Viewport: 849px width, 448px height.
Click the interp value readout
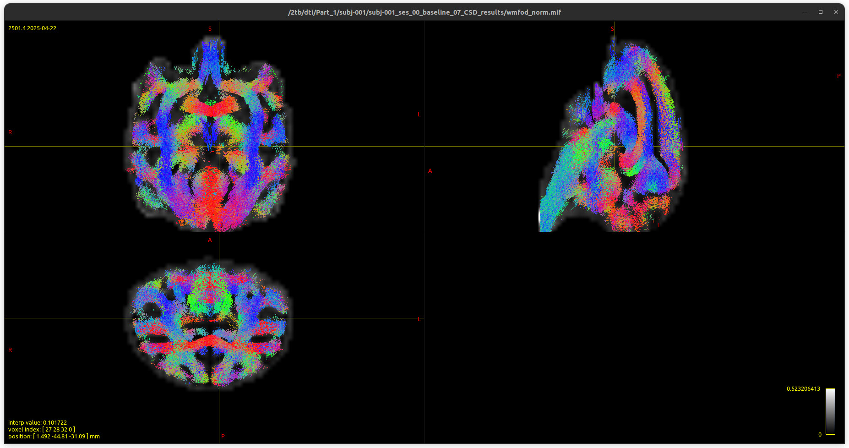(x=38, y=422)
